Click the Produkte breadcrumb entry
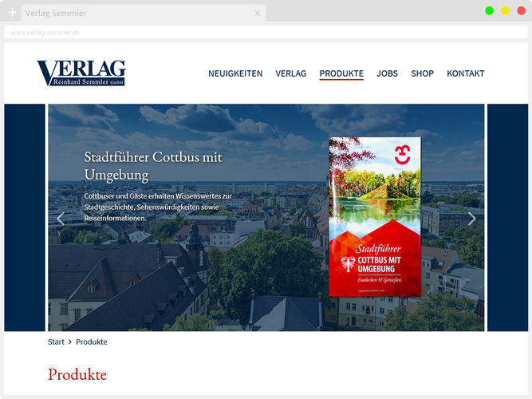This screenshot has height=399, width=532. (92, 342)
